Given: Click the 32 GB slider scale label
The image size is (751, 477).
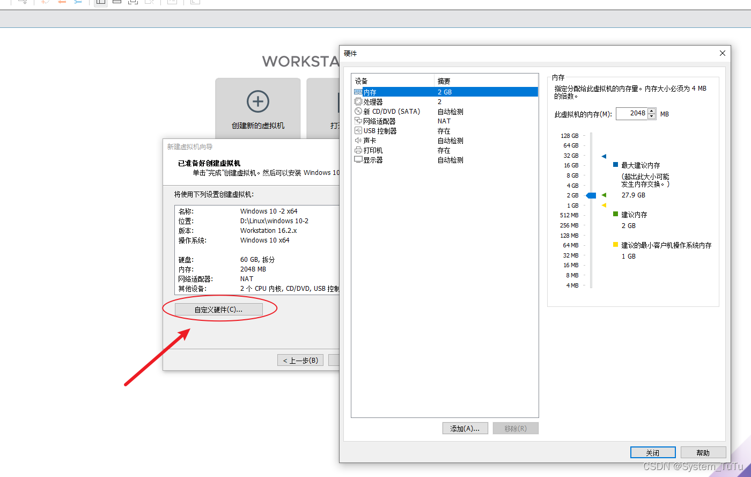Looking at the screenshot, I should [x=571, y=156].
